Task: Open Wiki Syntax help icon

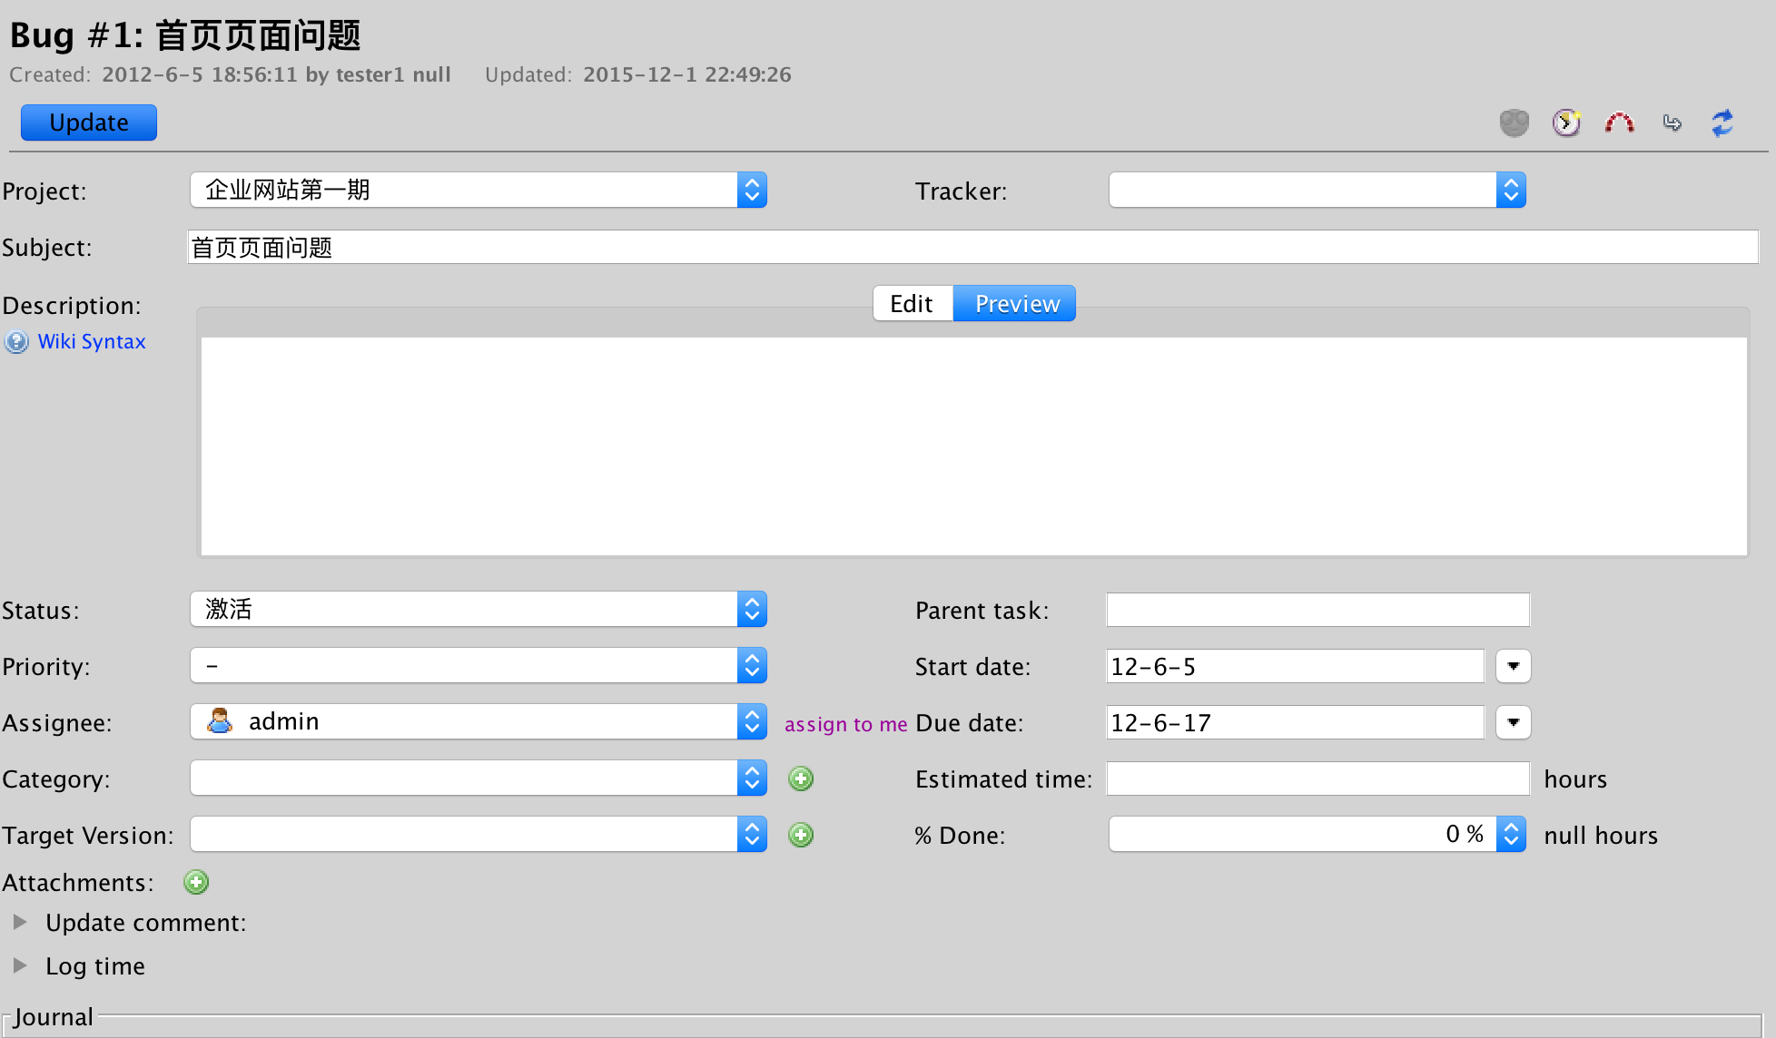Action: [16, 342]
